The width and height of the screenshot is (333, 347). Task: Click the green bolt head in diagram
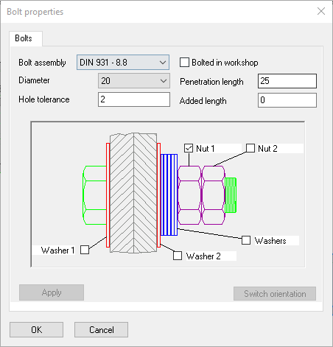pos(94,195)
